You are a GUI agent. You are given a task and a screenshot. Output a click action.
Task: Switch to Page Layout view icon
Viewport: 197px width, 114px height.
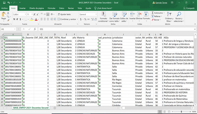[164, 112]
